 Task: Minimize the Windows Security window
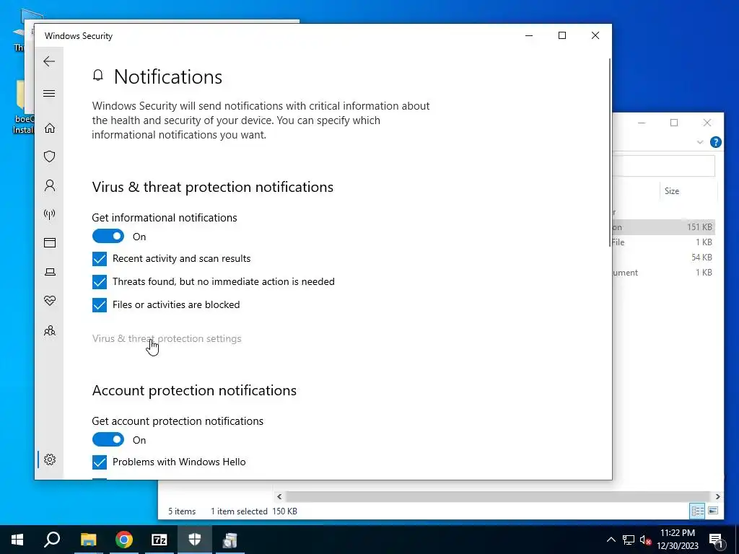click(x=529, y=35)
